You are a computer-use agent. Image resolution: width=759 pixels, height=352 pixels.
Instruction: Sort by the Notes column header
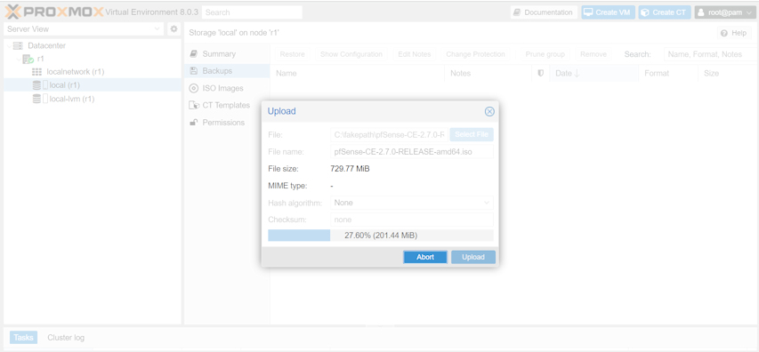[x=488, y=74]
